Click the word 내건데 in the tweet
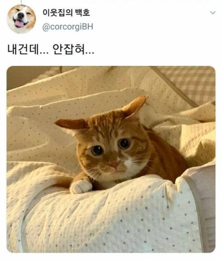Image resolution: width=222 pixels, height=260 pixels. click(23, 49)
